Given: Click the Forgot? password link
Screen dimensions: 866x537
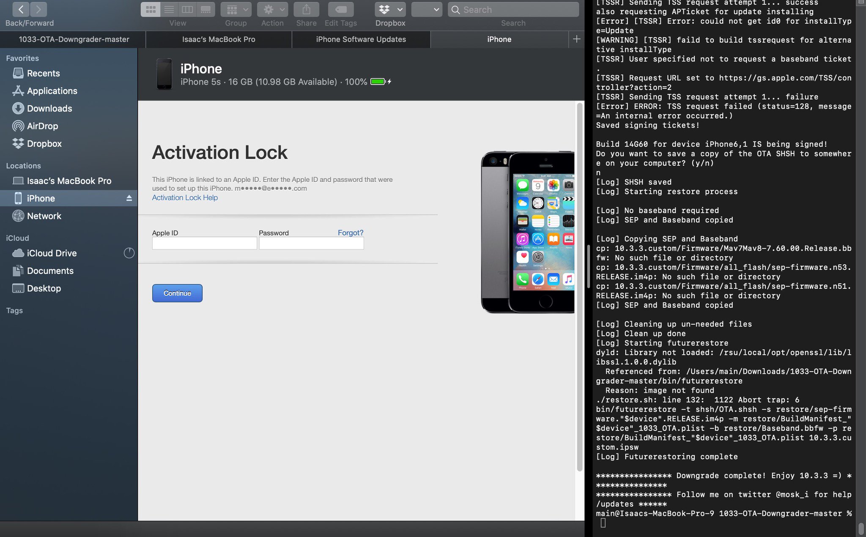Looking at the screenshot, I should click(x=350, y=233).
